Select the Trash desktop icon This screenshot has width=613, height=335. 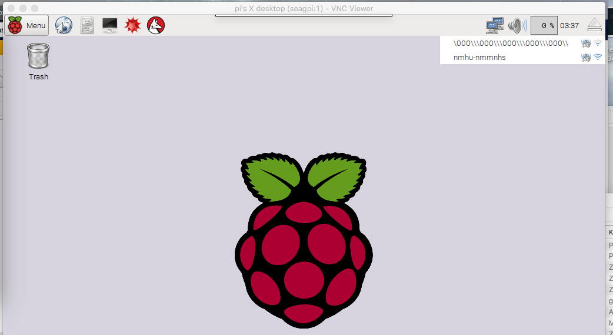[38, 62]
